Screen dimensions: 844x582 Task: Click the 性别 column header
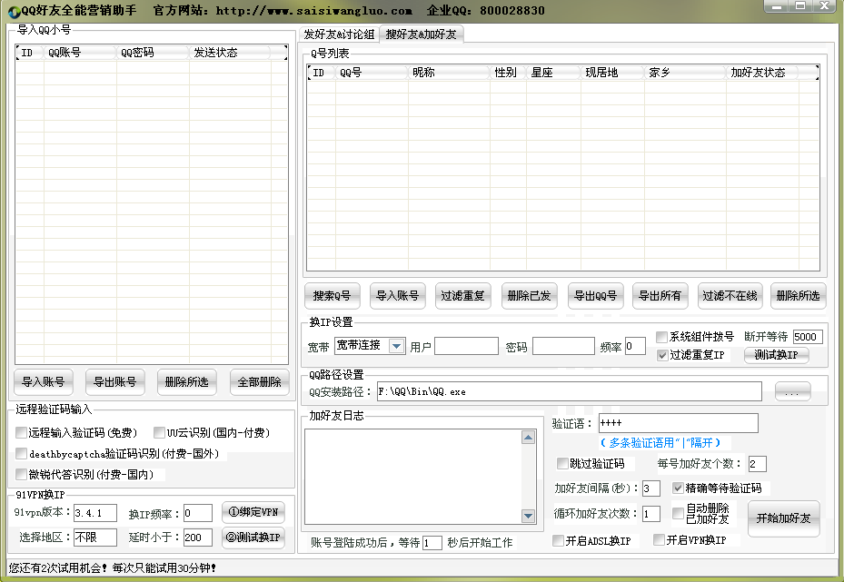[508, 73]
